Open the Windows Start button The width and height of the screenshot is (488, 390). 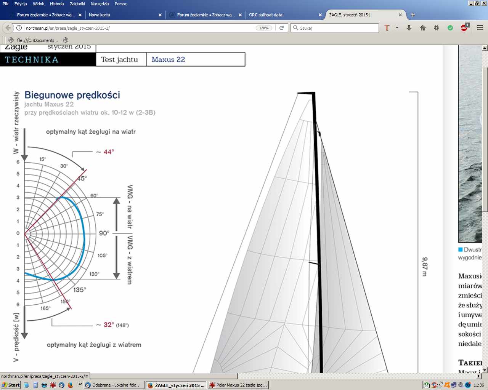tap(11, 385)
